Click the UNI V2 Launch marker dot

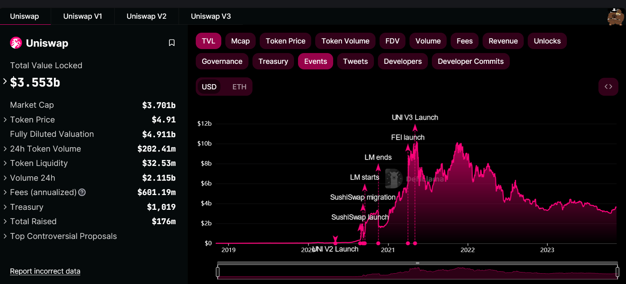click(x=336, y=243)
